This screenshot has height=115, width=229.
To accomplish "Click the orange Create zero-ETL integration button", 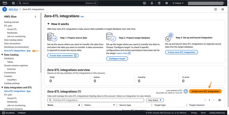I will point(205,91).
